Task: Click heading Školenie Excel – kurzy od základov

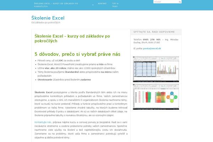Action: click(x=72, y=38)
